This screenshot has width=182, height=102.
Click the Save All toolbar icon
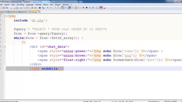coord(7,8)
